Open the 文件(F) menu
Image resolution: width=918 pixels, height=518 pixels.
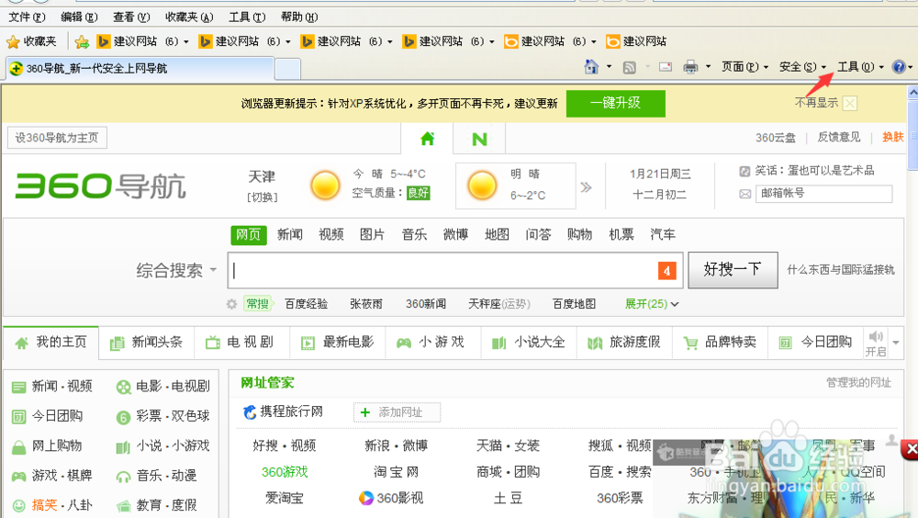27,17
